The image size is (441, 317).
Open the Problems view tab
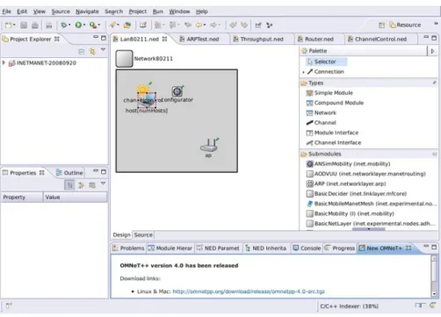(128, 249)
